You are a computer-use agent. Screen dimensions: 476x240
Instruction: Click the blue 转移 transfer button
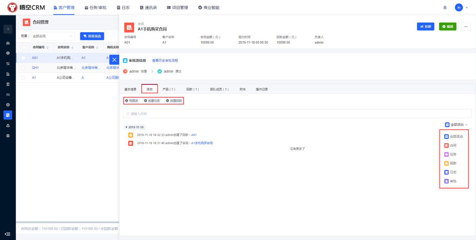point(425,27)
